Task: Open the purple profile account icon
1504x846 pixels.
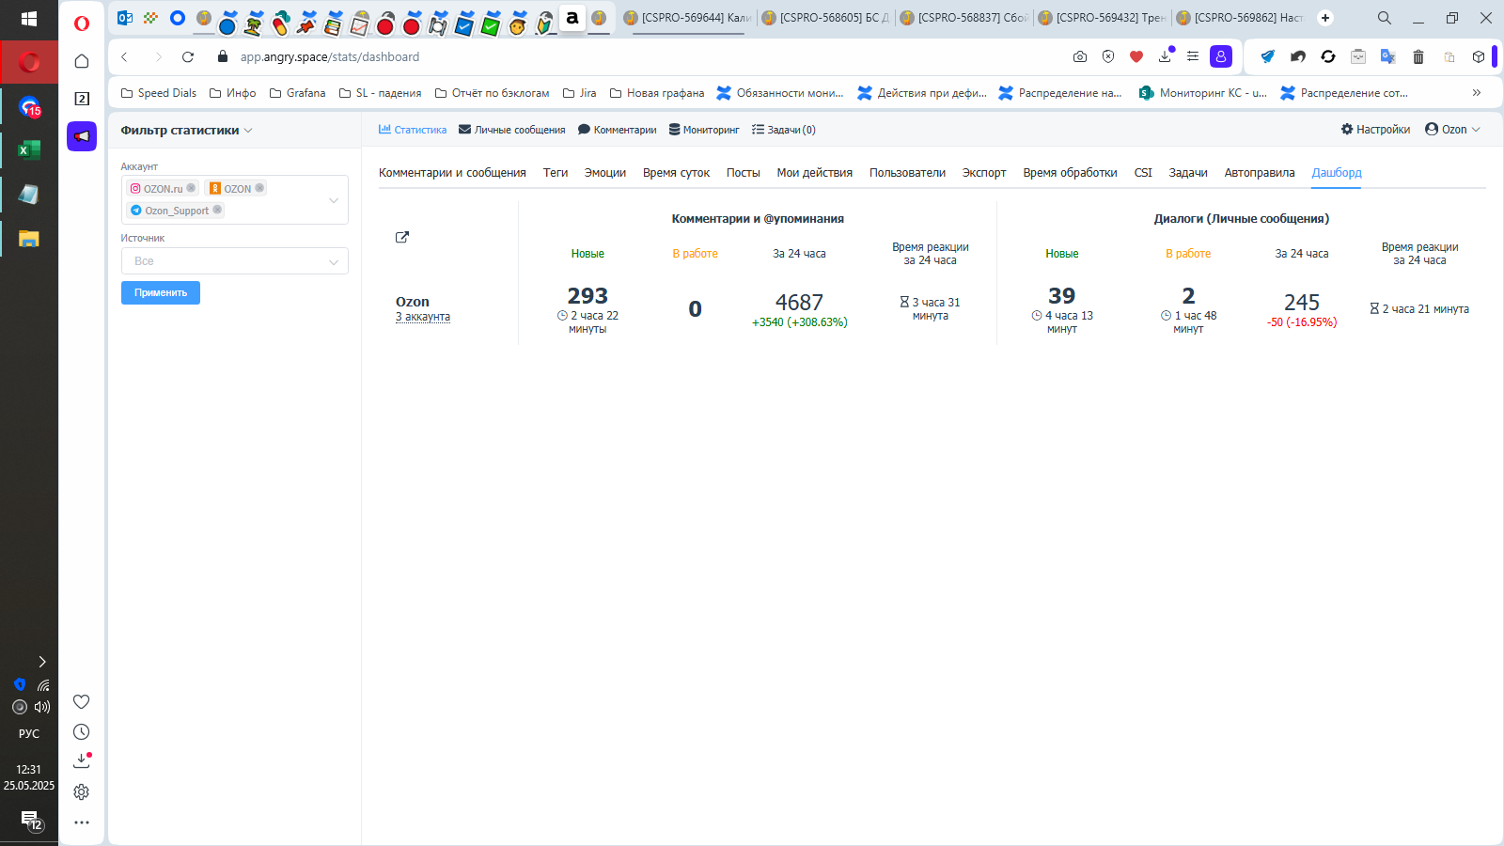Action: click(1221, 56)
